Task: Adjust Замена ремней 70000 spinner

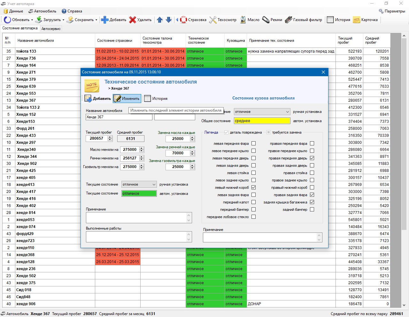Action: (192, 153)
